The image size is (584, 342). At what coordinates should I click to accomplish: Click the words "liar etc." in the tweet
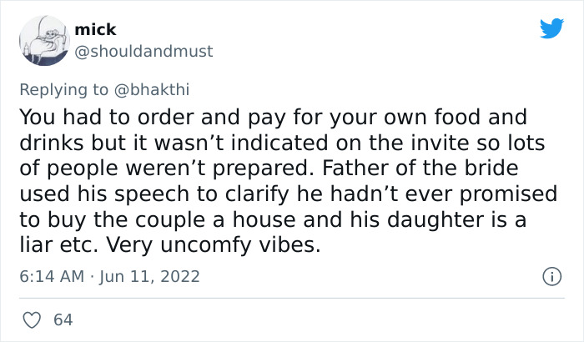[59, 245]
